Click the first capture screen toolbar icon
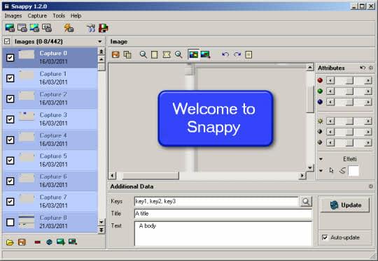Viewport: 378px width, 261px height. (10, 28)
